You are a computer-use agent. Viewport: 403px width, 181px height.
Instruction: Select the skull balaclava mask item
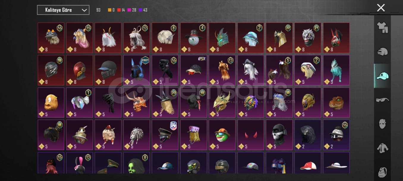[x=279, y=135]
